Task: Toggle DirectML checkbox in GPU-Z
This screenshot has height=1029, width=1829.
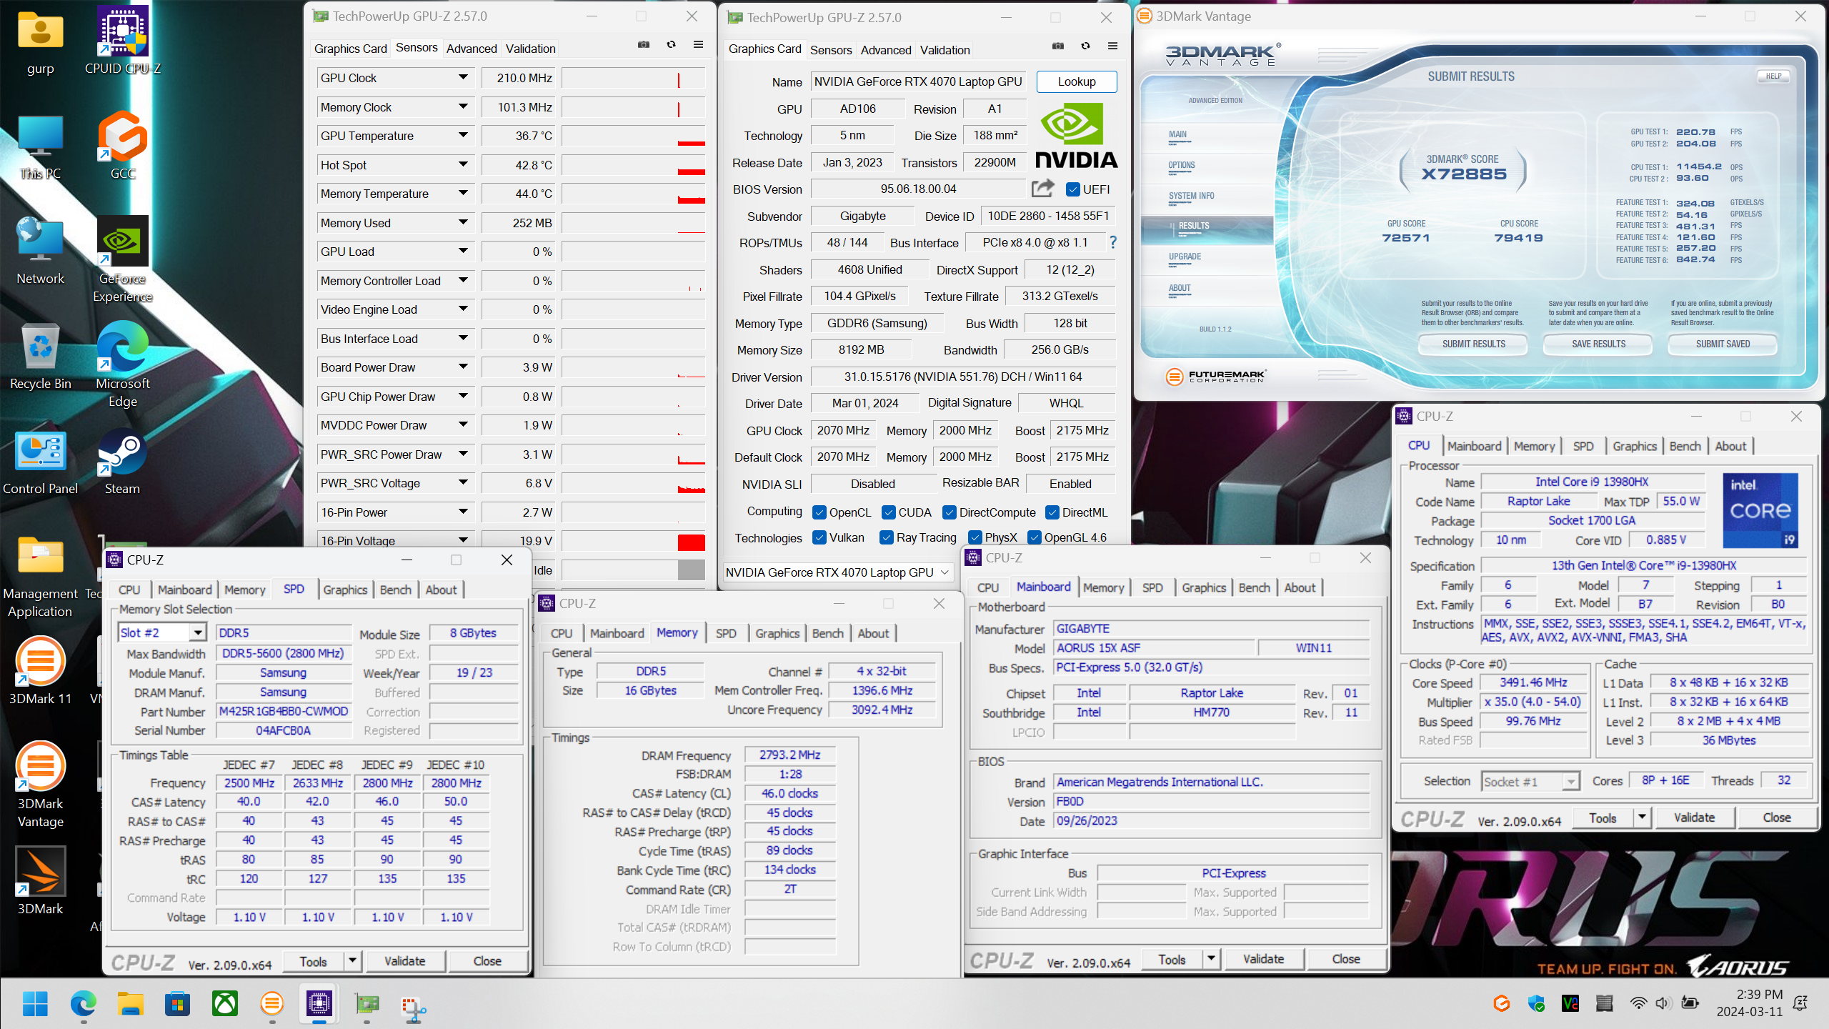Action: tap(1052, 512)
